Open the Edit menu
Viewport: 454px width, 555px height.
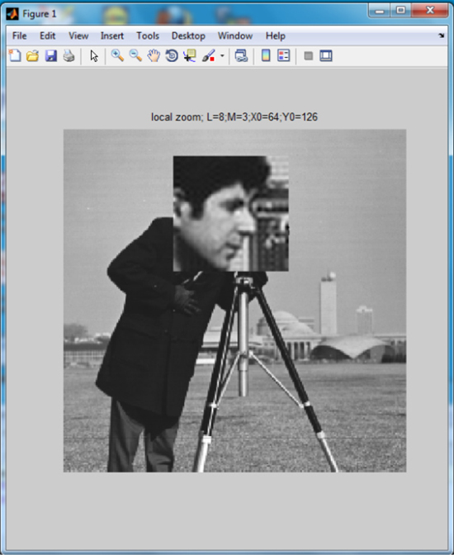point(47,36)
